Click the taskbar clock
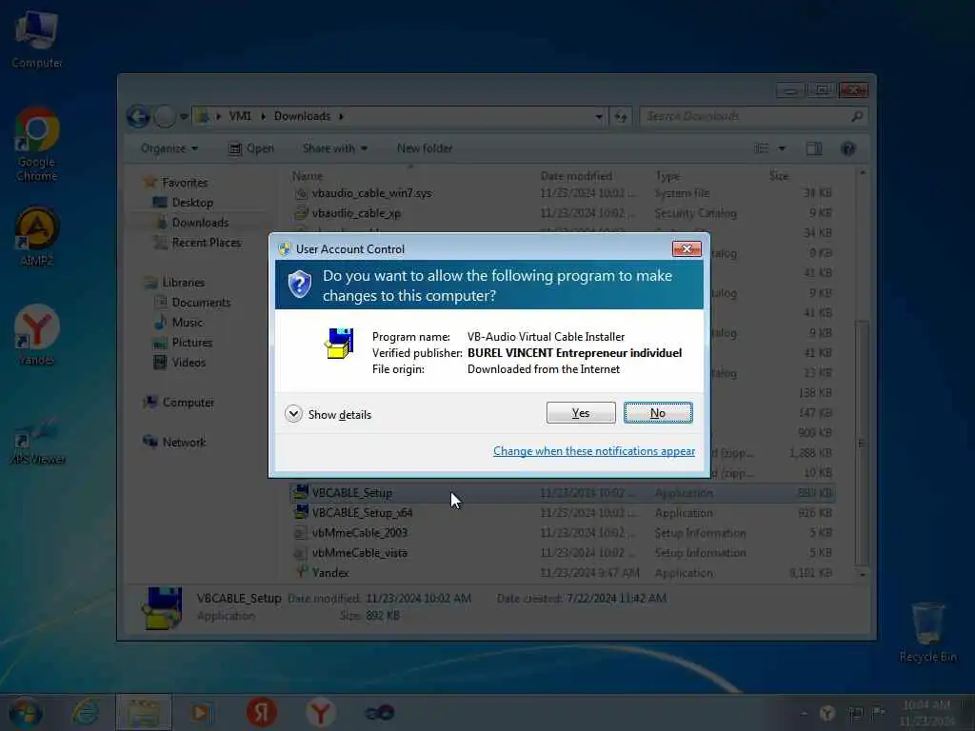The image size is (975, 731). [926, 713]
